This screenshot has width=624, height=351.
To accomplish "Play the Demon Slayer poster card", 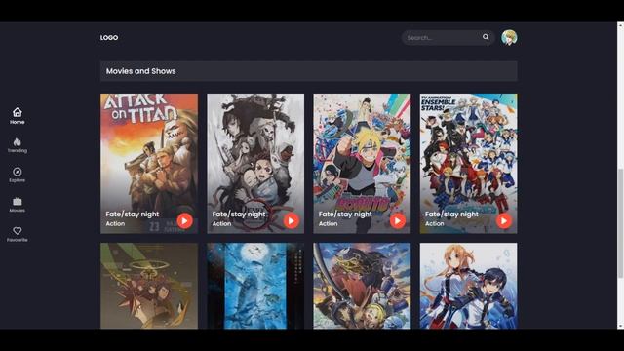I will click(x=291, y=220).
